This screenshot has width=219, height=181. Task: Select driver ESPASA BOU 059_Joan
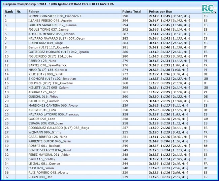45,123
